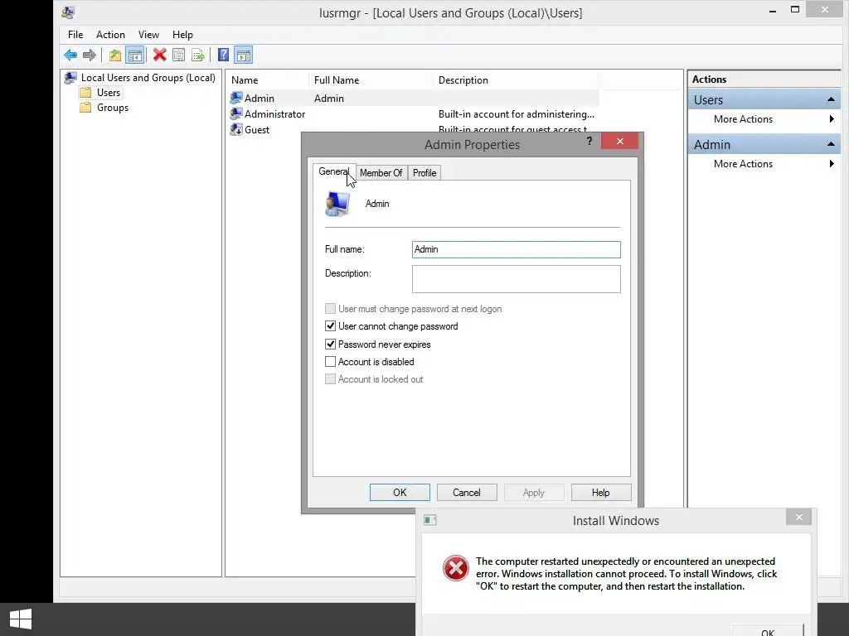Click the Back arrow toolbar icon
This screenshot has width=849, height=636.
(x=70, y=55)
